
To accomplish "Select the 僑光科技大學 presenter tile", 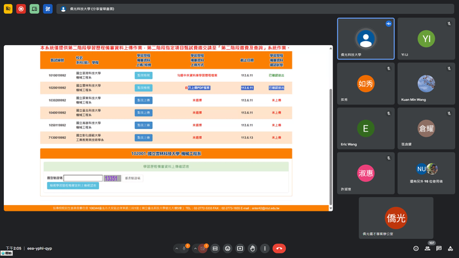I will tap(366, 39).
